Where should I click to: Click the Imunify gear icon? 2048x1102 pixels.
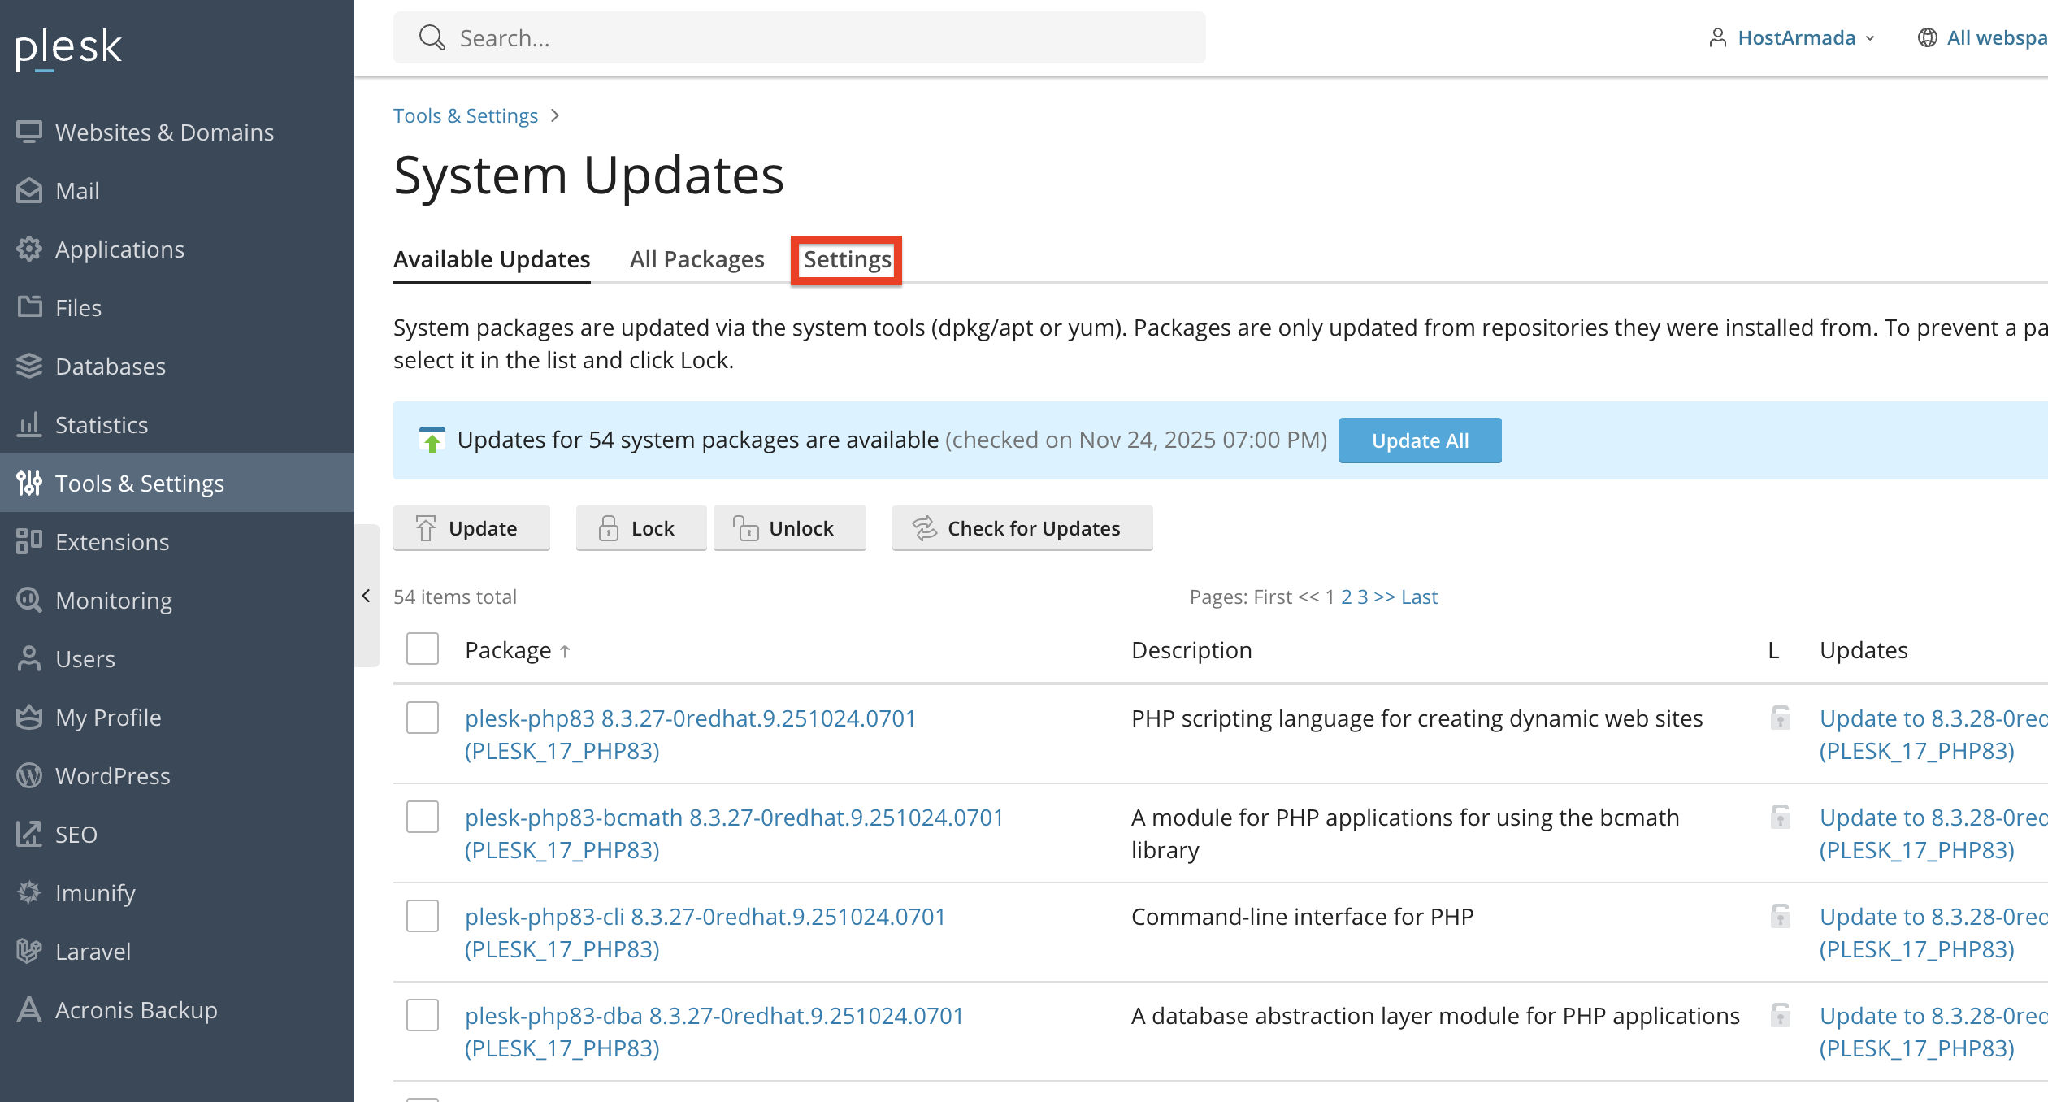29,892
